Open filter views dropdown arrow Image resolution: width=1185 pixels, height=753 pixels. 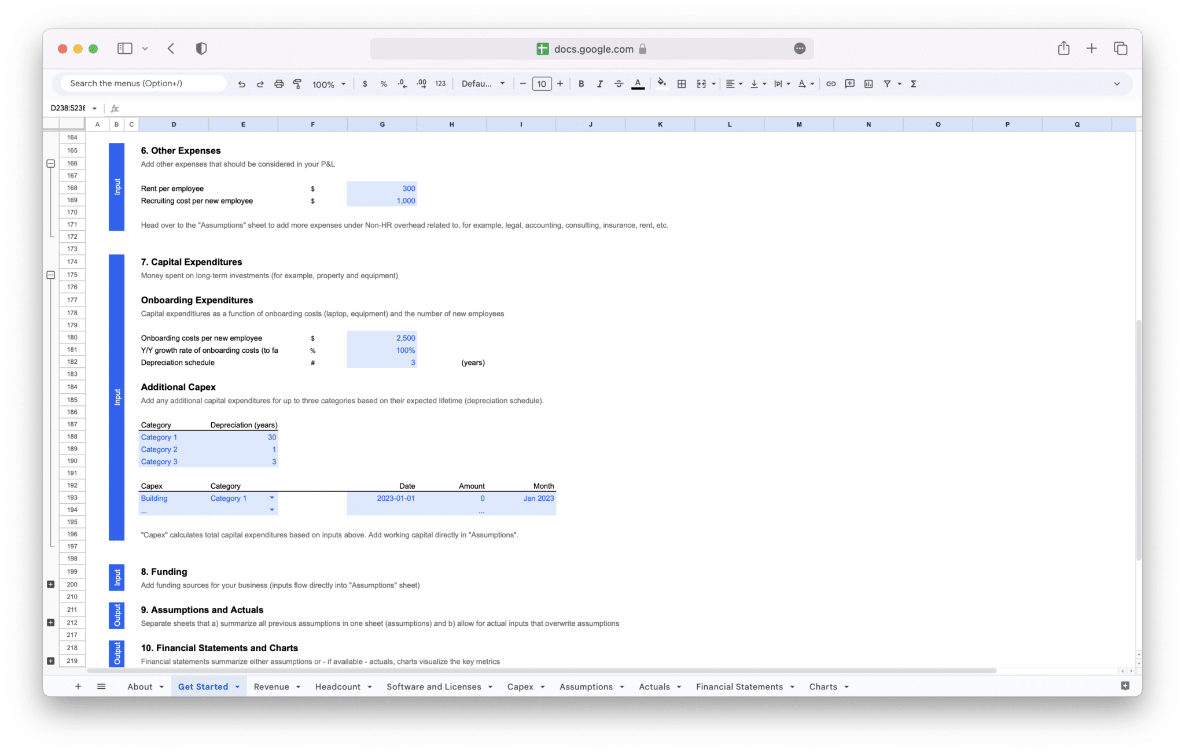click(900, 84)
